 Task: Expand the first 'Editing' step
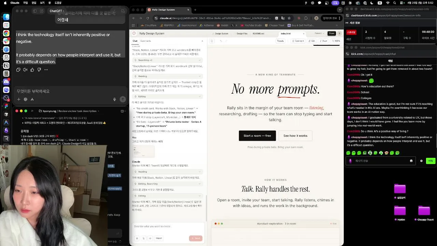[167, 96]
